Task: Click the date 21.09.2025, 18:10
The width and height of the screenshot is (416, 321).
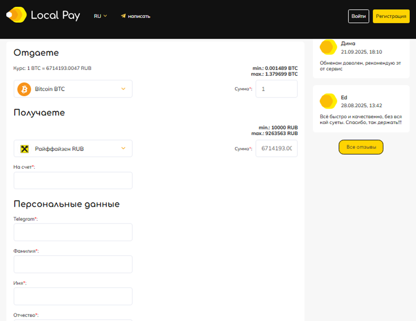Action: 361,52
